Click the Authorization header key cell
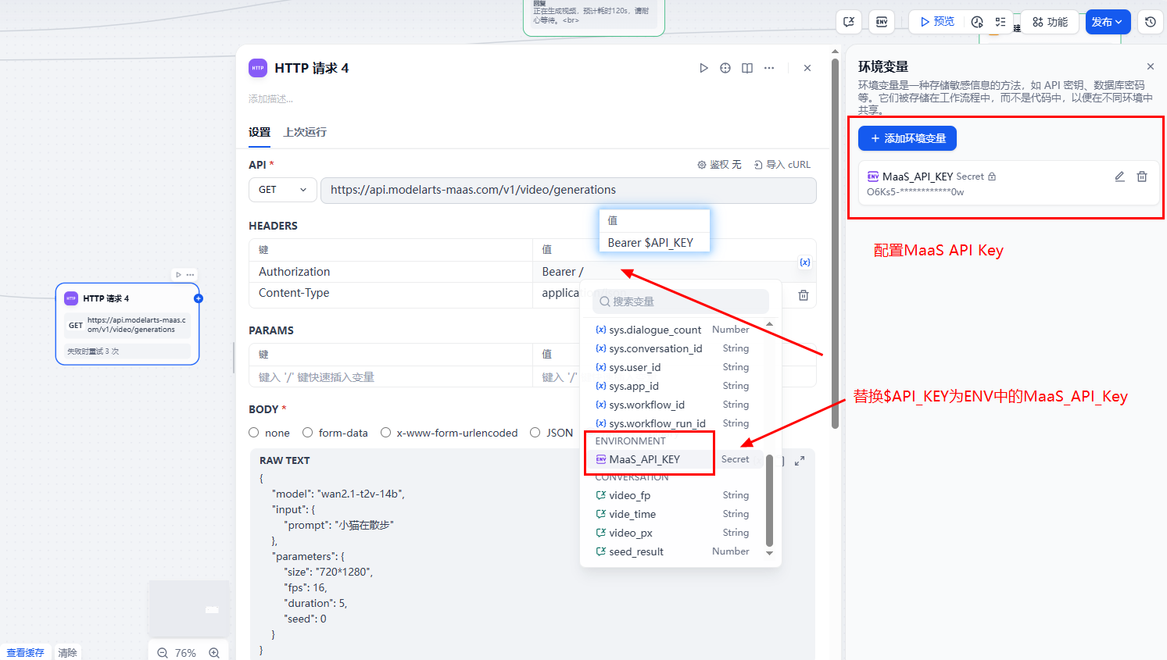The height and width of the screenshot is (660, 1167). [390, 272]
